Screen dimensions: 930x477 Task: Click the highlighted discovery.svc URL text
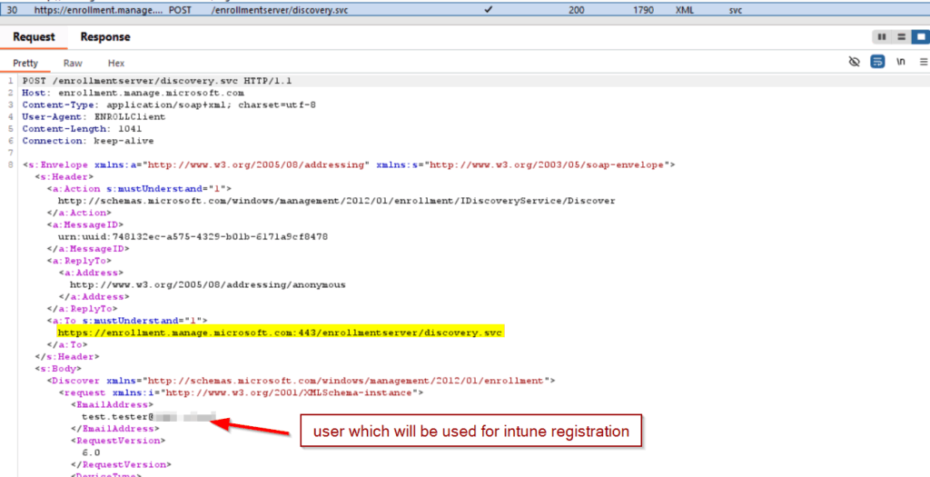click(280, 333)
